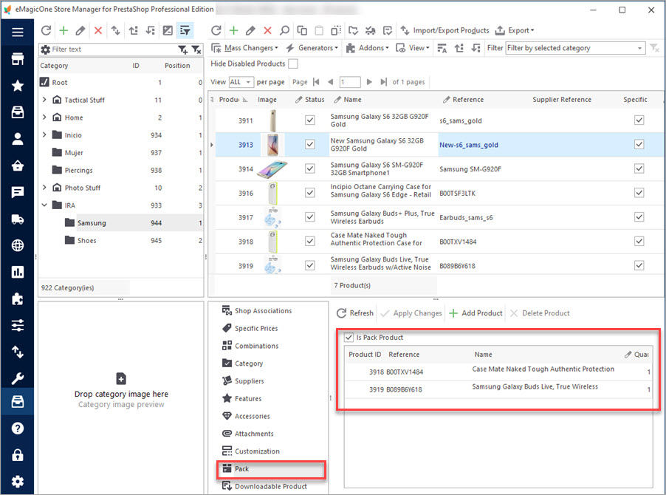Open the bar chart reports icon in sidebar

(18, 272)
